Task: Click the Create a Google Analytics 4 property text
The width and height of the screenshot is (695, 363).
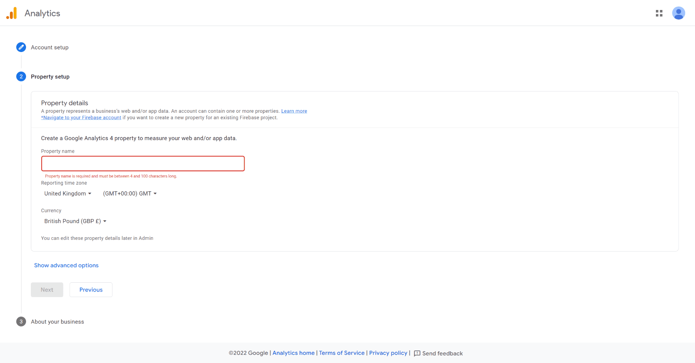Action: [x=139, y=138]
